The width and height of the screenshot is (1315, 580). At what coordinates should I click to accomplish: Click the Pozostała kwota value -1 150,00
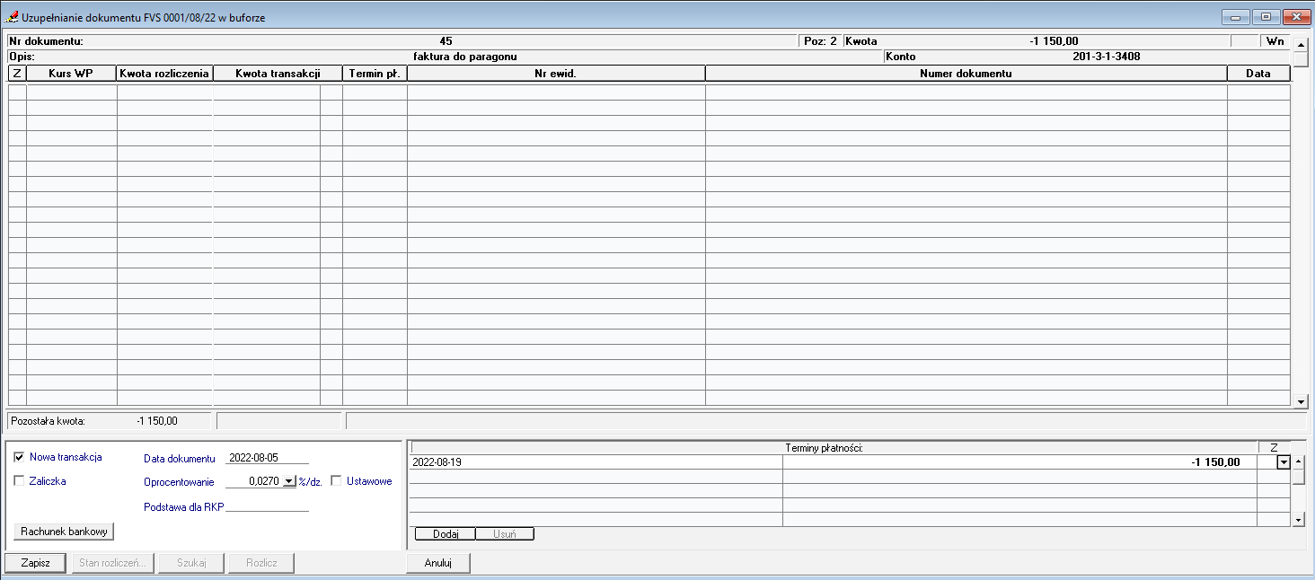(x=157, y=420)
